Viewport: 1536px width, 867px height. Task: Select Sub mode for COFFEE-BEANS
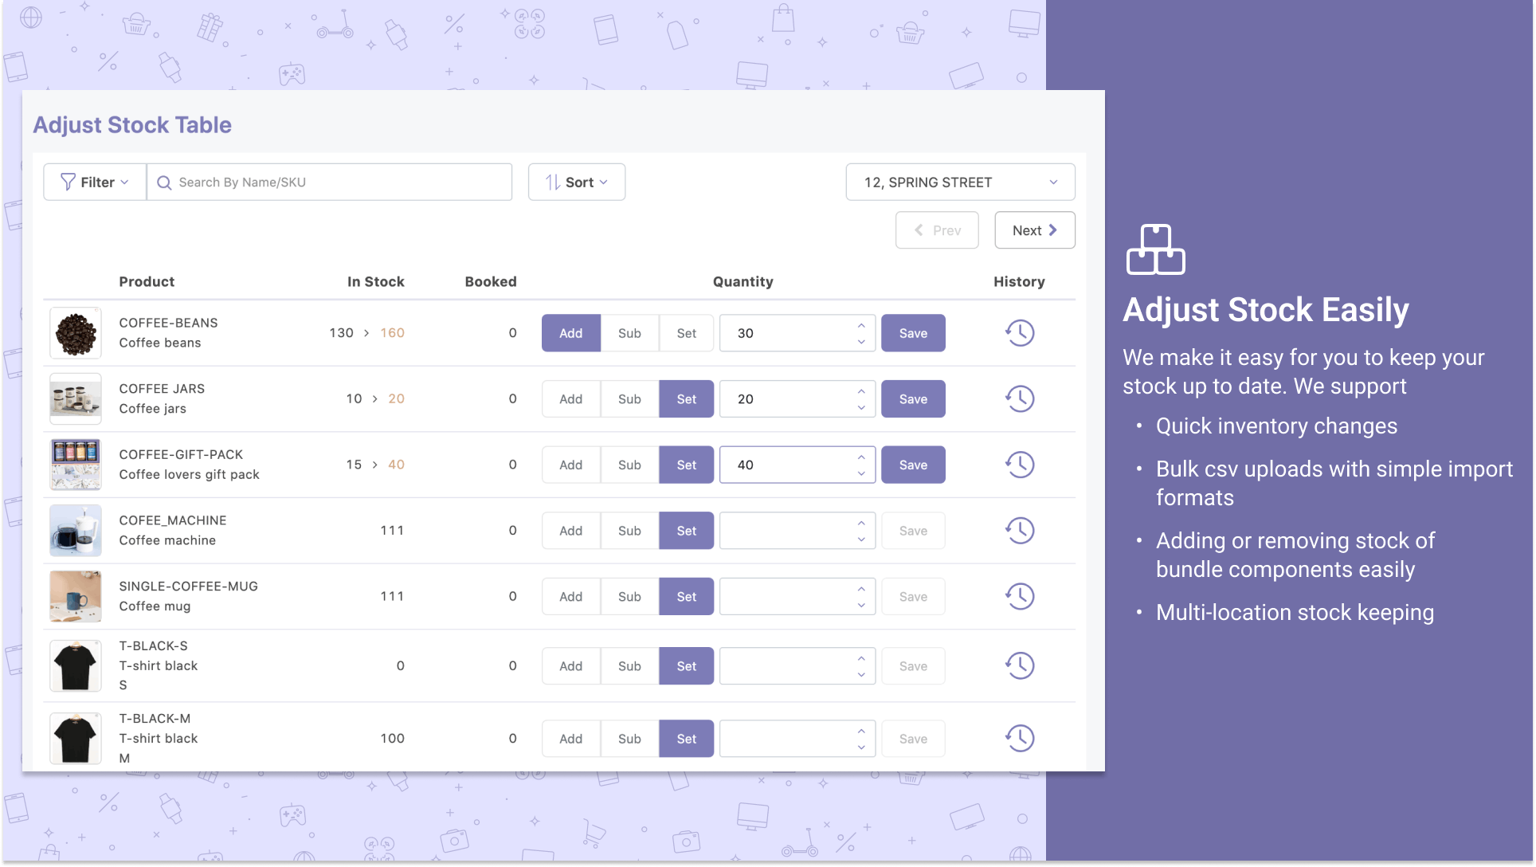tap(629, 333)
